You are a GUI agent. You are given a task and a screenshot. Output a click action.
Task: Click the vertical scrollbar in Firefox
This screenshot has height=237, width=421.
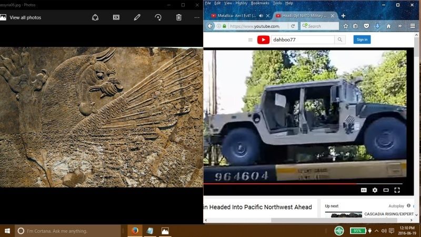[416, 47]
